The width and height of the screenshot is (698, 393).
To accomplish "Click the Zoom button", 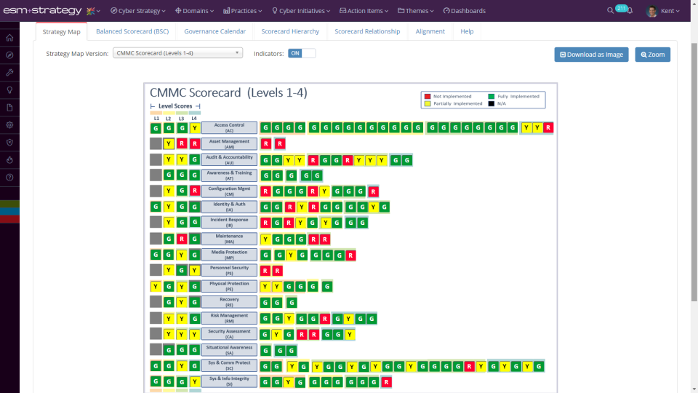I will pyautogui.click(x=653, y=55).
